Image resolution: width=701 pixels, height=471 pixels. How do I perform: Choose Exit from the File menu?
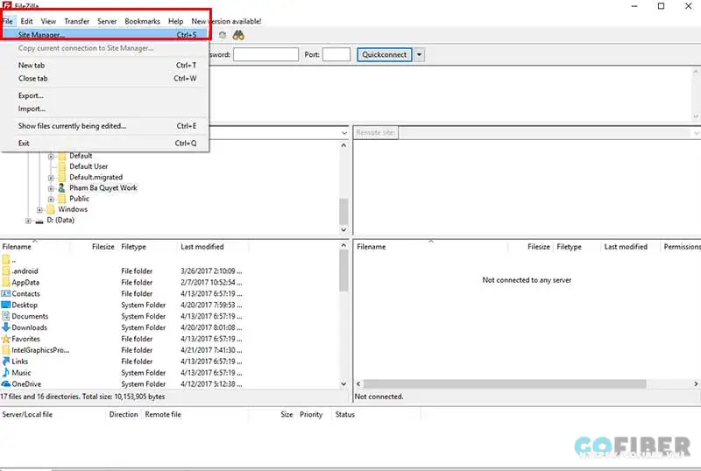pyautogui.click(x=105, y=143)
